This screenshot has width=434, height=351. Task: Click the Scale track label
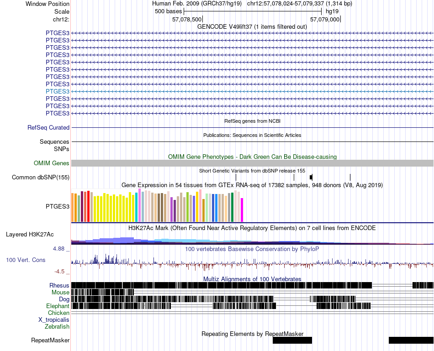[62, 11]
